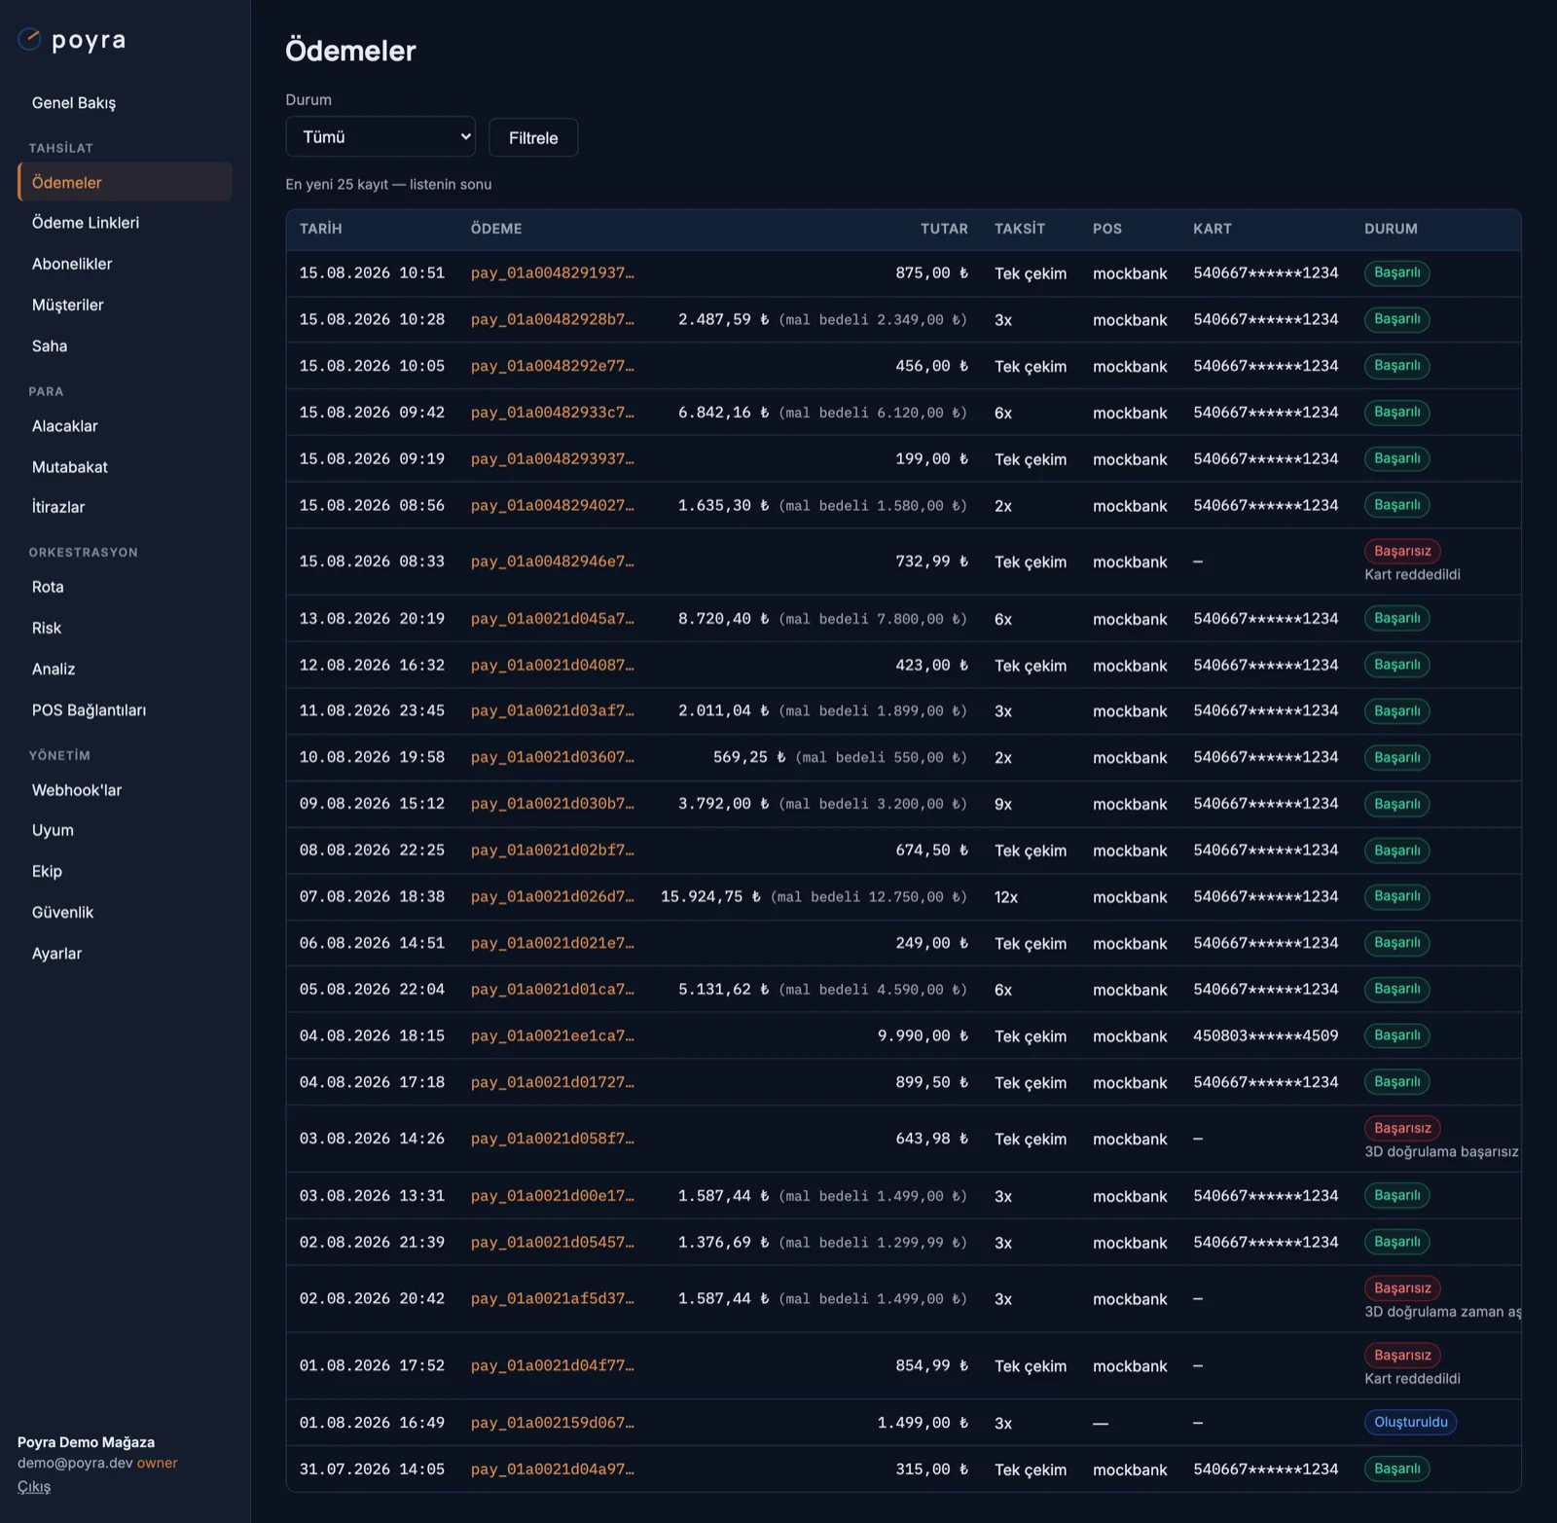
Task: Click the TUTAR column header
Action: click(944, 229)
